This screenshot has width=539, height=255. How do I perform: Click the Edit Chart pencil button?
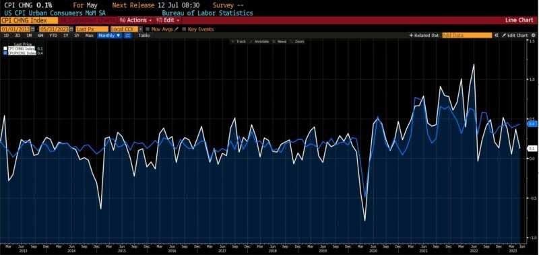click(515, 36)
